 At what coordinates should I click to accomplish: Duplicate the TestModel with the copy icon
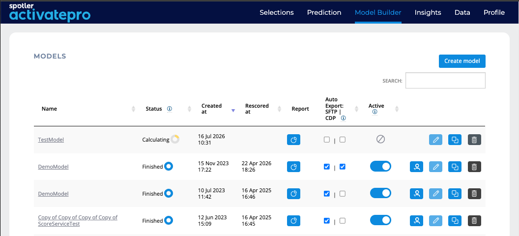455,140
